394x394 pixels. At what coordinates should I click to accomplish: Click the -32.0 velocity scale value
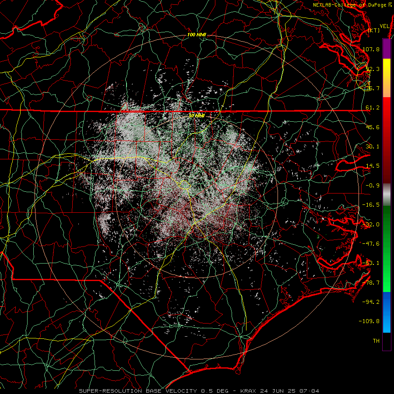[371, 225]
